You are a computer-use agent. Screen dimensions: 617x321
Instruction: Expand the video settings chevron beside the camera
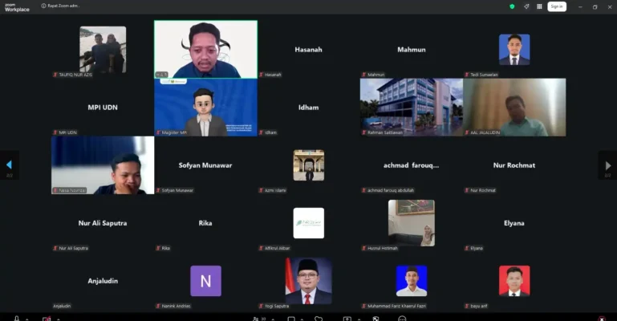point(59,319)
